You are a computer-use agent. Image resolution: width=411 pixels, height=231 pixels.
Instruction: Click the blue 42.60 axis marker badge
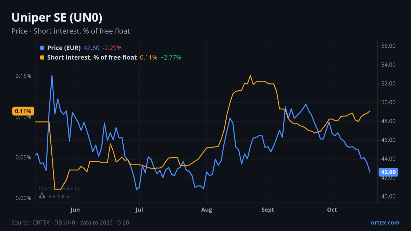coord(388,172)
